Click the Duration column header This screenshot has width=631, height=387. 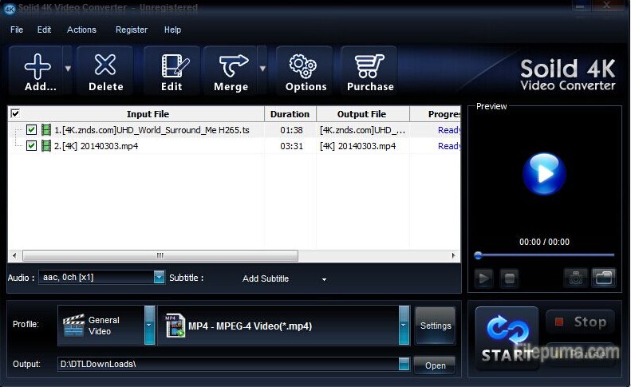pyautogui.click(x=290, y=114)
